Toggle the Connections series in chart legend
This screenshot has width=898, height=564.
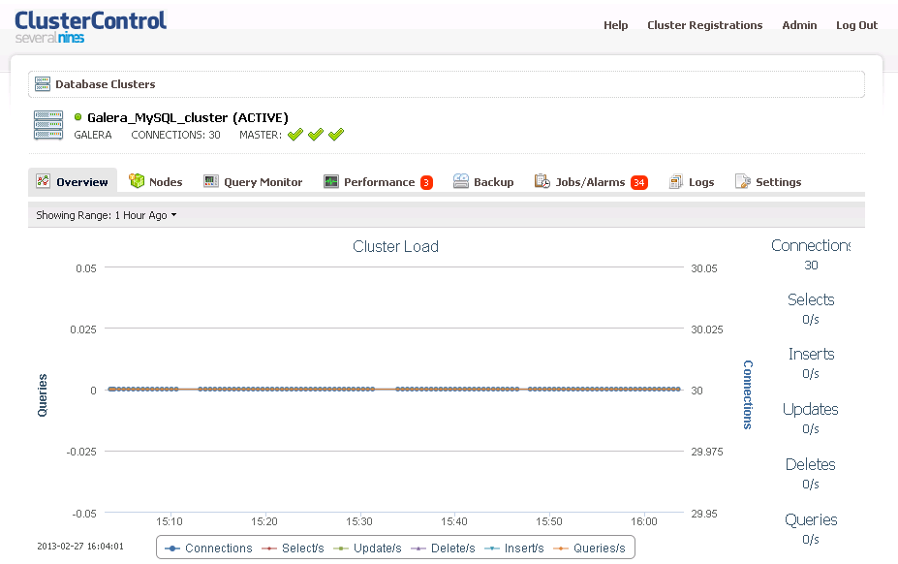click(x=208, y=548)
